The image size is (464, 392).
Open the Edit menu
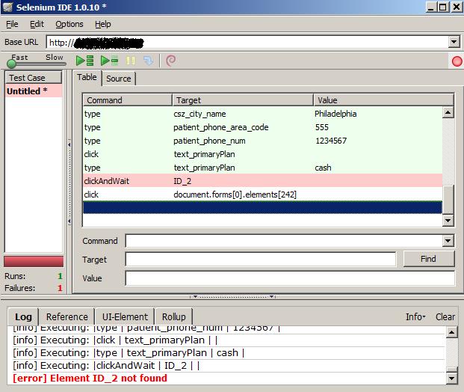pyautogui.click(x=37, y=24)
